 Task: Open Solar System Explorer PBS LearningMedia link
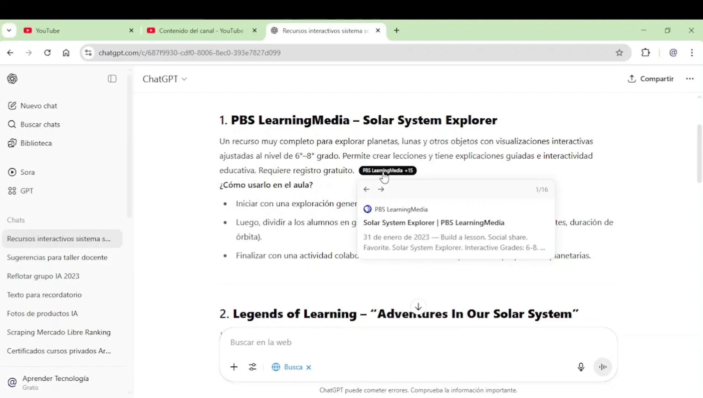434,223
